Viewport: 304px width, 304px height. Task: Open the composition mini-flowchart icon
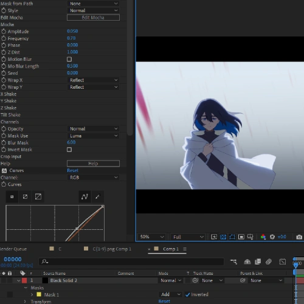(x=233, y=261)
